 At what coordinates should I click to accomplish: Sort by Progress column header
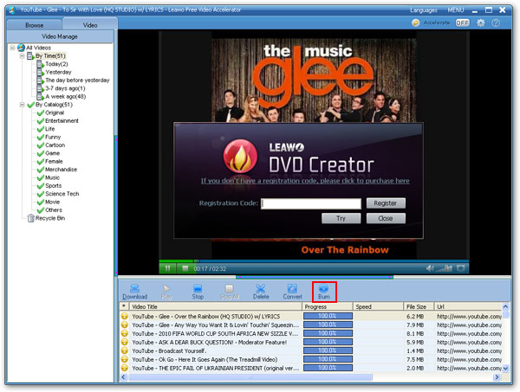point(327,306)
